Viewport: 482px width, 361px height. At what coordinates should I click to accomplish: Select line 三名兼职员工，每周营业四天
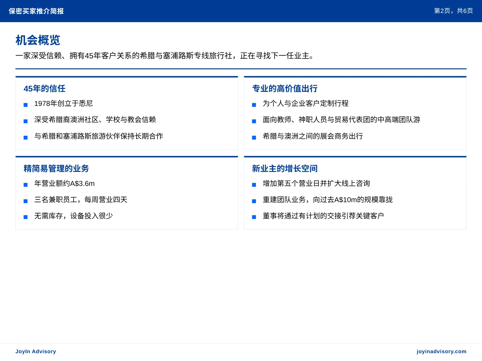pyautogui.click(x=81, y=200)
